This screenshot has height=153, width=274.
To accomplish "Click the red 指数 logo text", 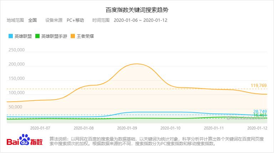I will pyautogui.click(x=36, y=141).
